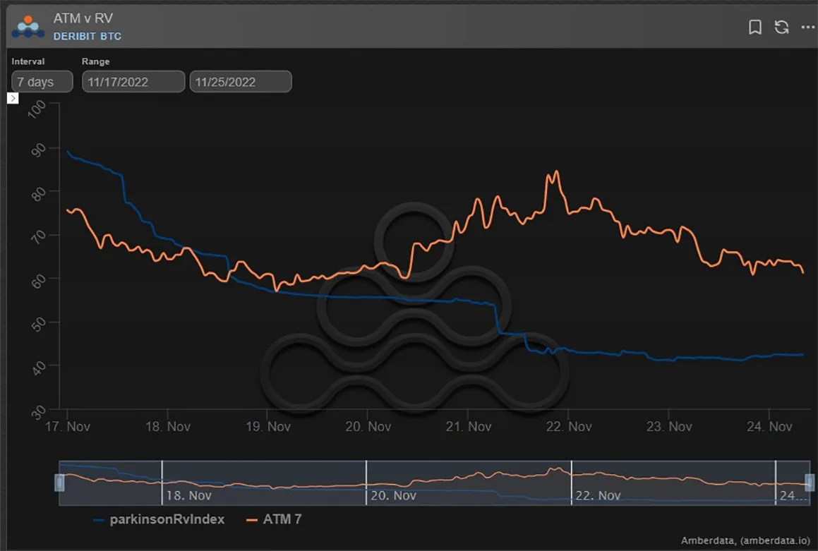Edit the range start date 11/17/2022
818x551 pixels.
point(133,82)
